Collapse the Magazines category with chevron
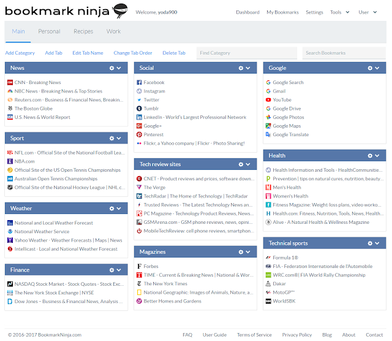The image size is (392, 341). click(x=247, y=252)
